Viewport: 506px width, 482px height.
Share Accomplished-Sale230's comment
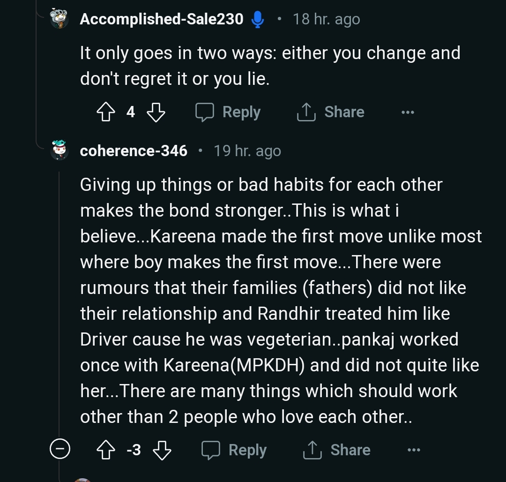[331, 112]
